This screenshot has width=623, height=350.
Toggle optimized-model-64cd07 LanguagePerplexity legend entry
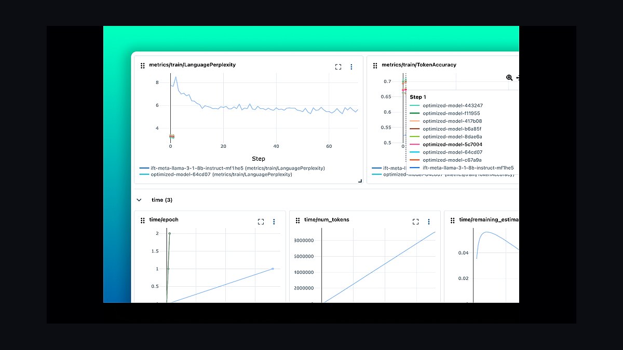(215, 175)
